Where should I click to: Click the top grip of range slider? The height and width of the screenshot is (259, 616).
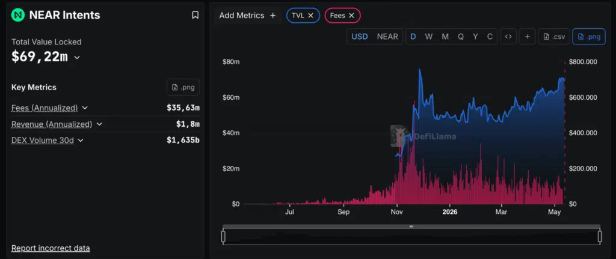[411, 227]
